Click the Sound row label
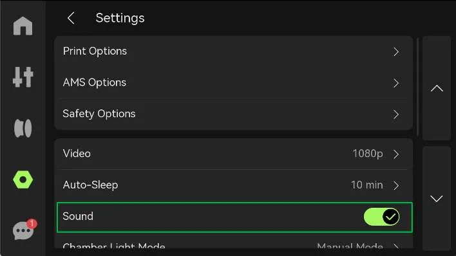 (78, 216)
